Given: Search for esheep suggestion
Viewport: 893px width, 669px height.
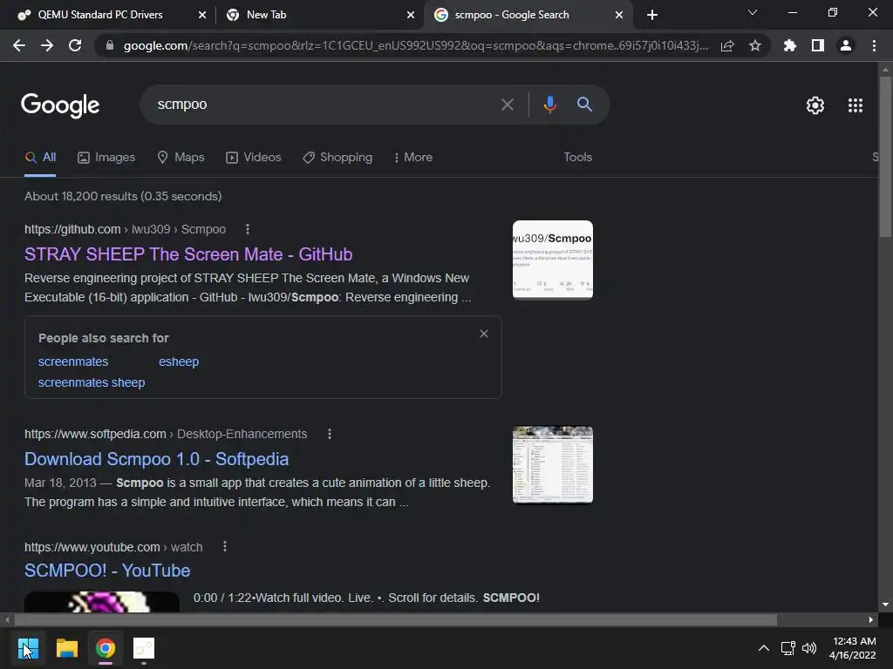Looking at the screenshot, I should [x=179, y=362].
